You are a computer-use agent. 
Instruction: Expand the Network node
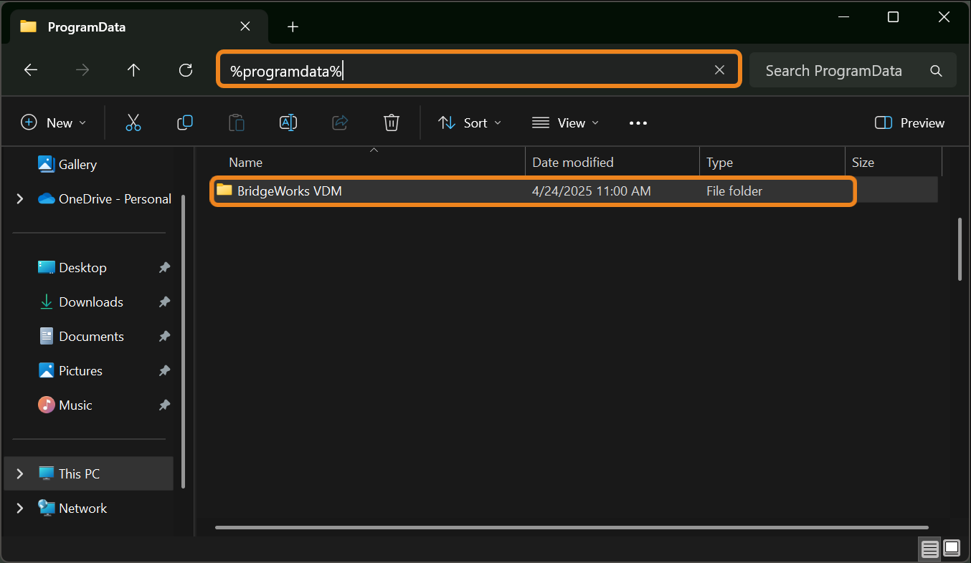point(20,508)
